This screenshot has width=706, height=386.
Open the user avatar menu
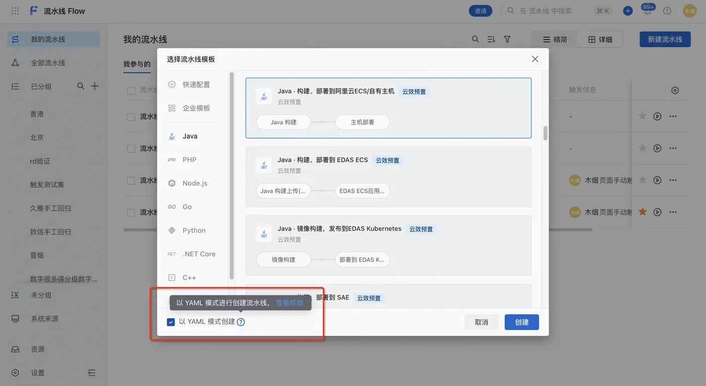pos(689,11)
